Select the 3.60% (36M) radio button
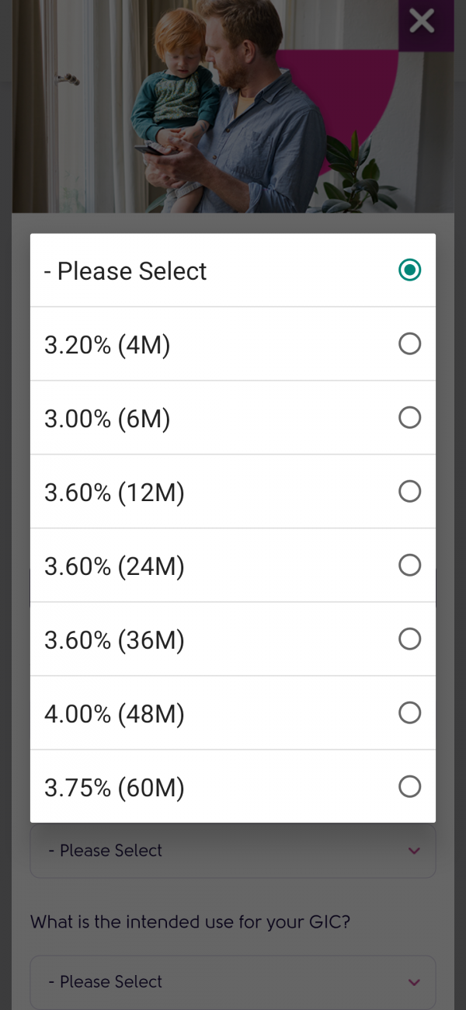Viewport: 466px width, 1010px height. pyautogui.click(x=409, y=639)
